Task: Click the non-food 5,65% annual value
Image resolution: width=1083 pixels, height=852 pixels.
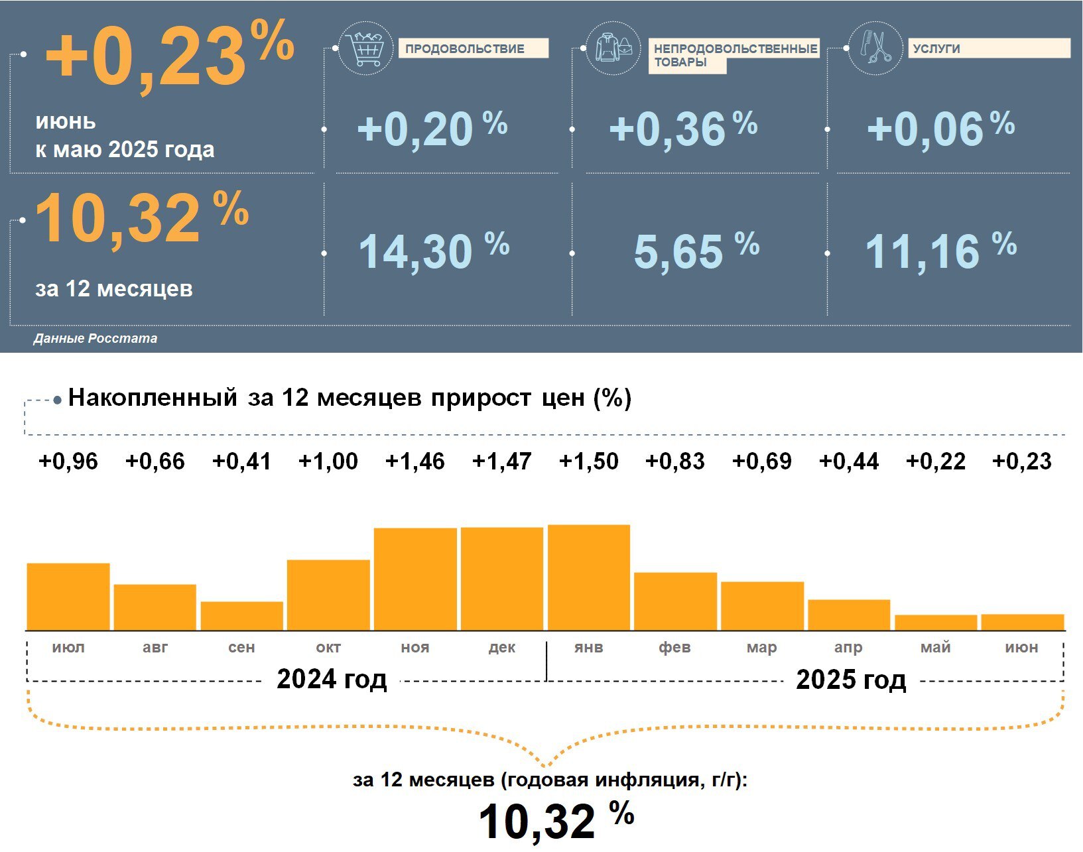Action: (696, 251)
